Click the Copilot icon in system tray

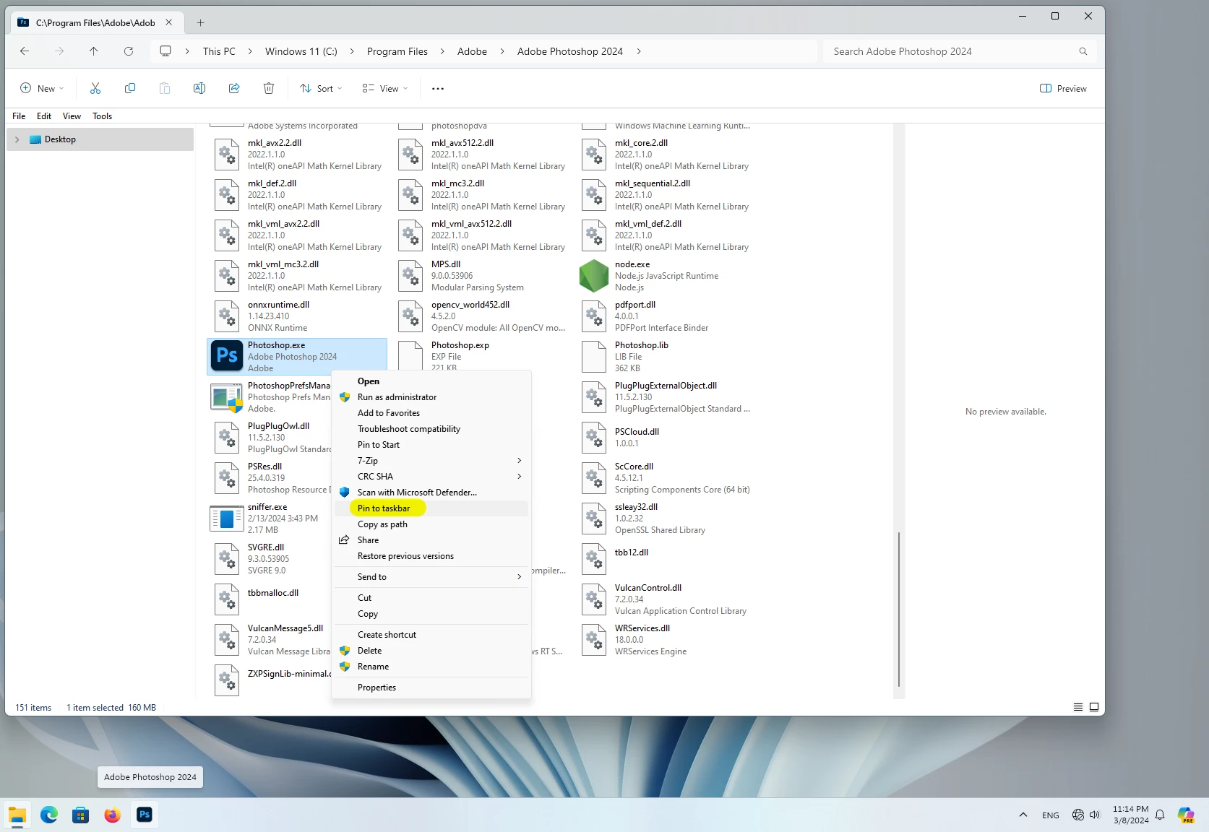(x=1186, y=815)
